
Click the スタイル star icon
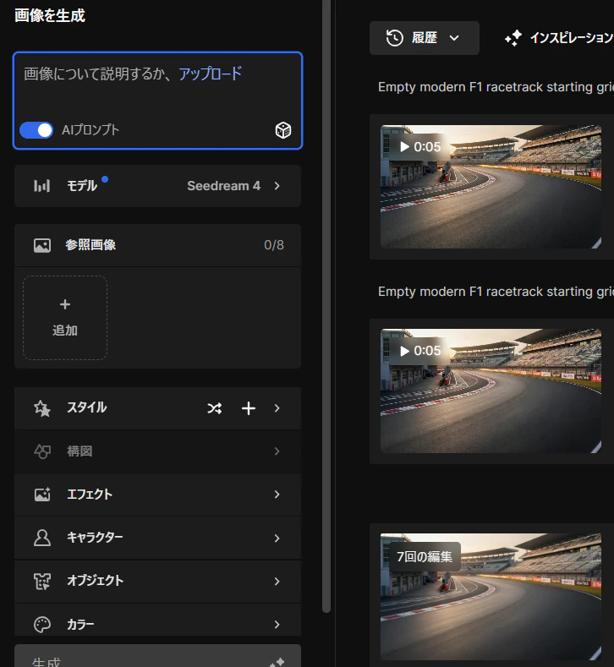(x=42, y=408)
